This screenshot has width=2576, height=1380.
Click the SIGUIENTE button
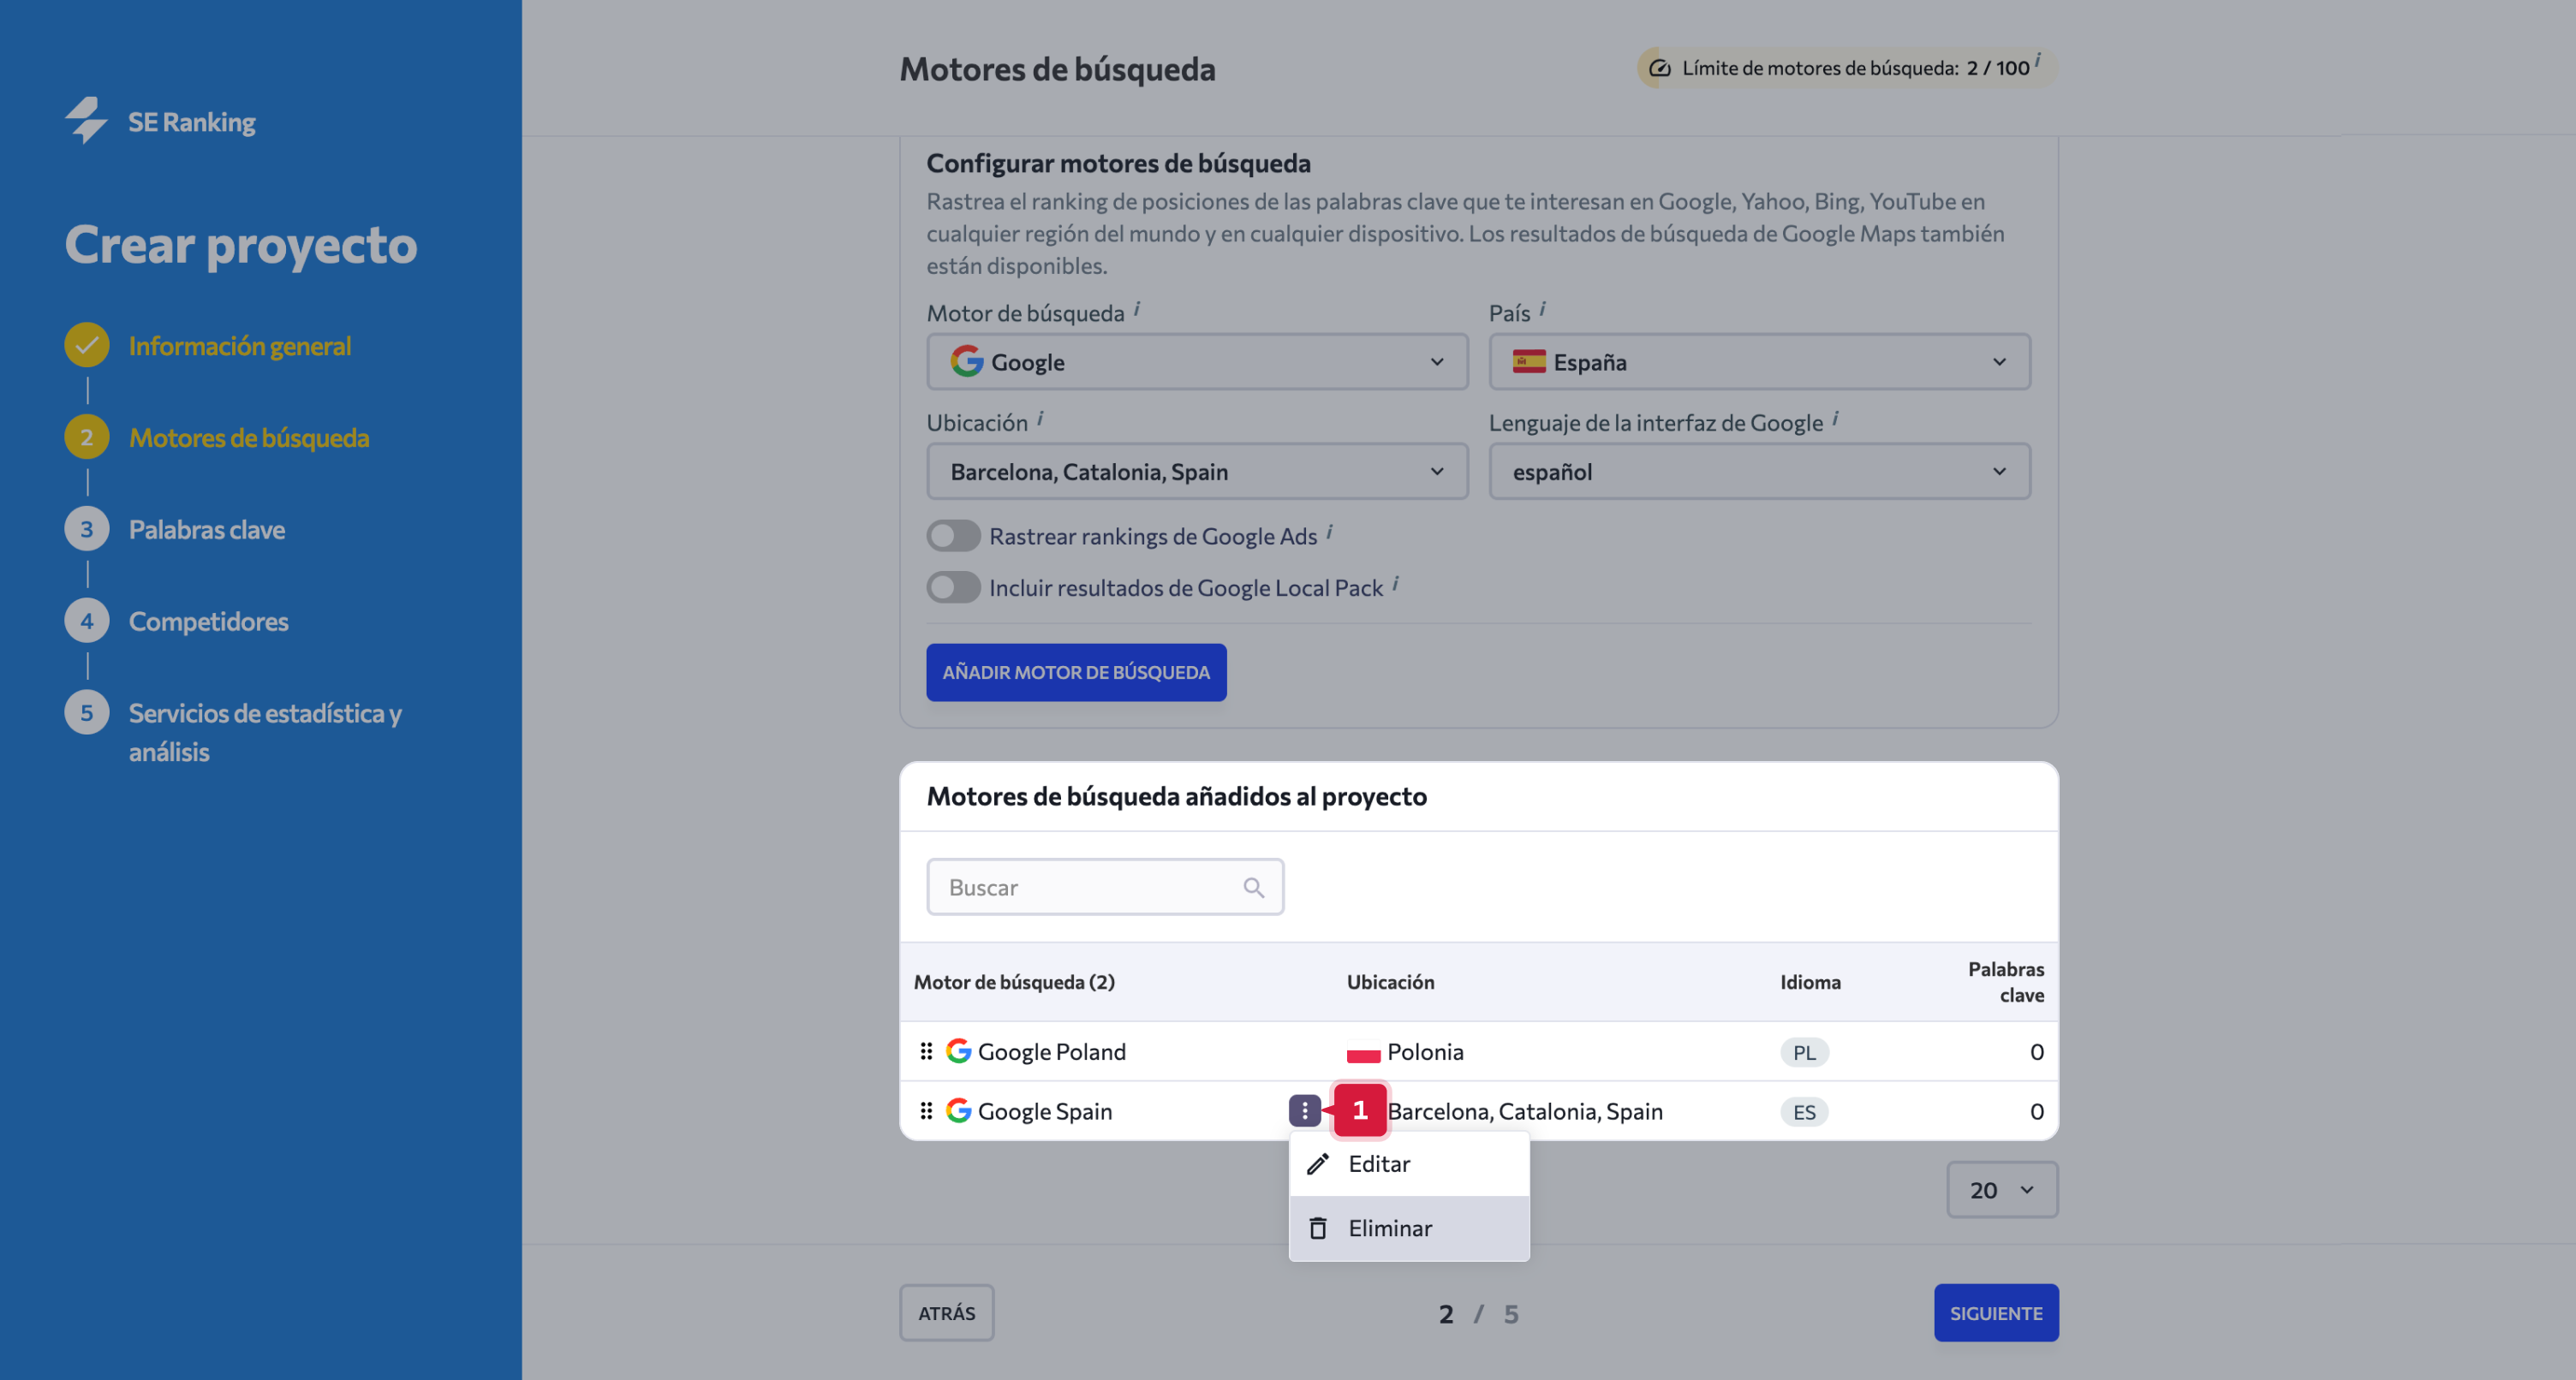[1996, 1313]
